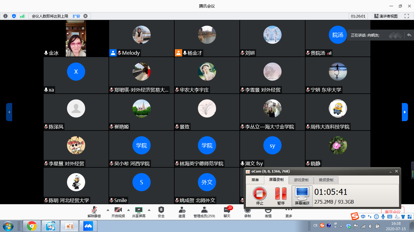This screenshot has width=414, height=232.
Task: Expand the arrow next to 共享屏幕
Action: pos(149,210)
